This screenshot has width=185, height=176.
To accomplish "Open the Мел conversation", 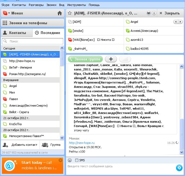I will (x=30, y=92).
